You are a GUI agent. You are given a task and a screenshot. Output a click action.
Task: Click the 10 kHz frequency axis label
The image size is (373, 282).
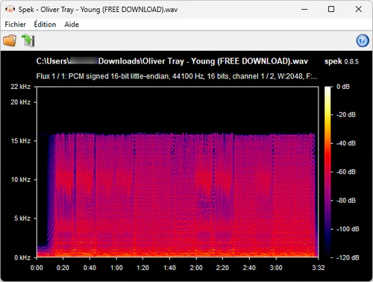point(20,180)
